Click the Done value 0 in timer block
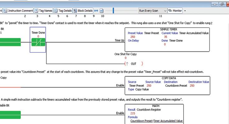 pos(165,44)
